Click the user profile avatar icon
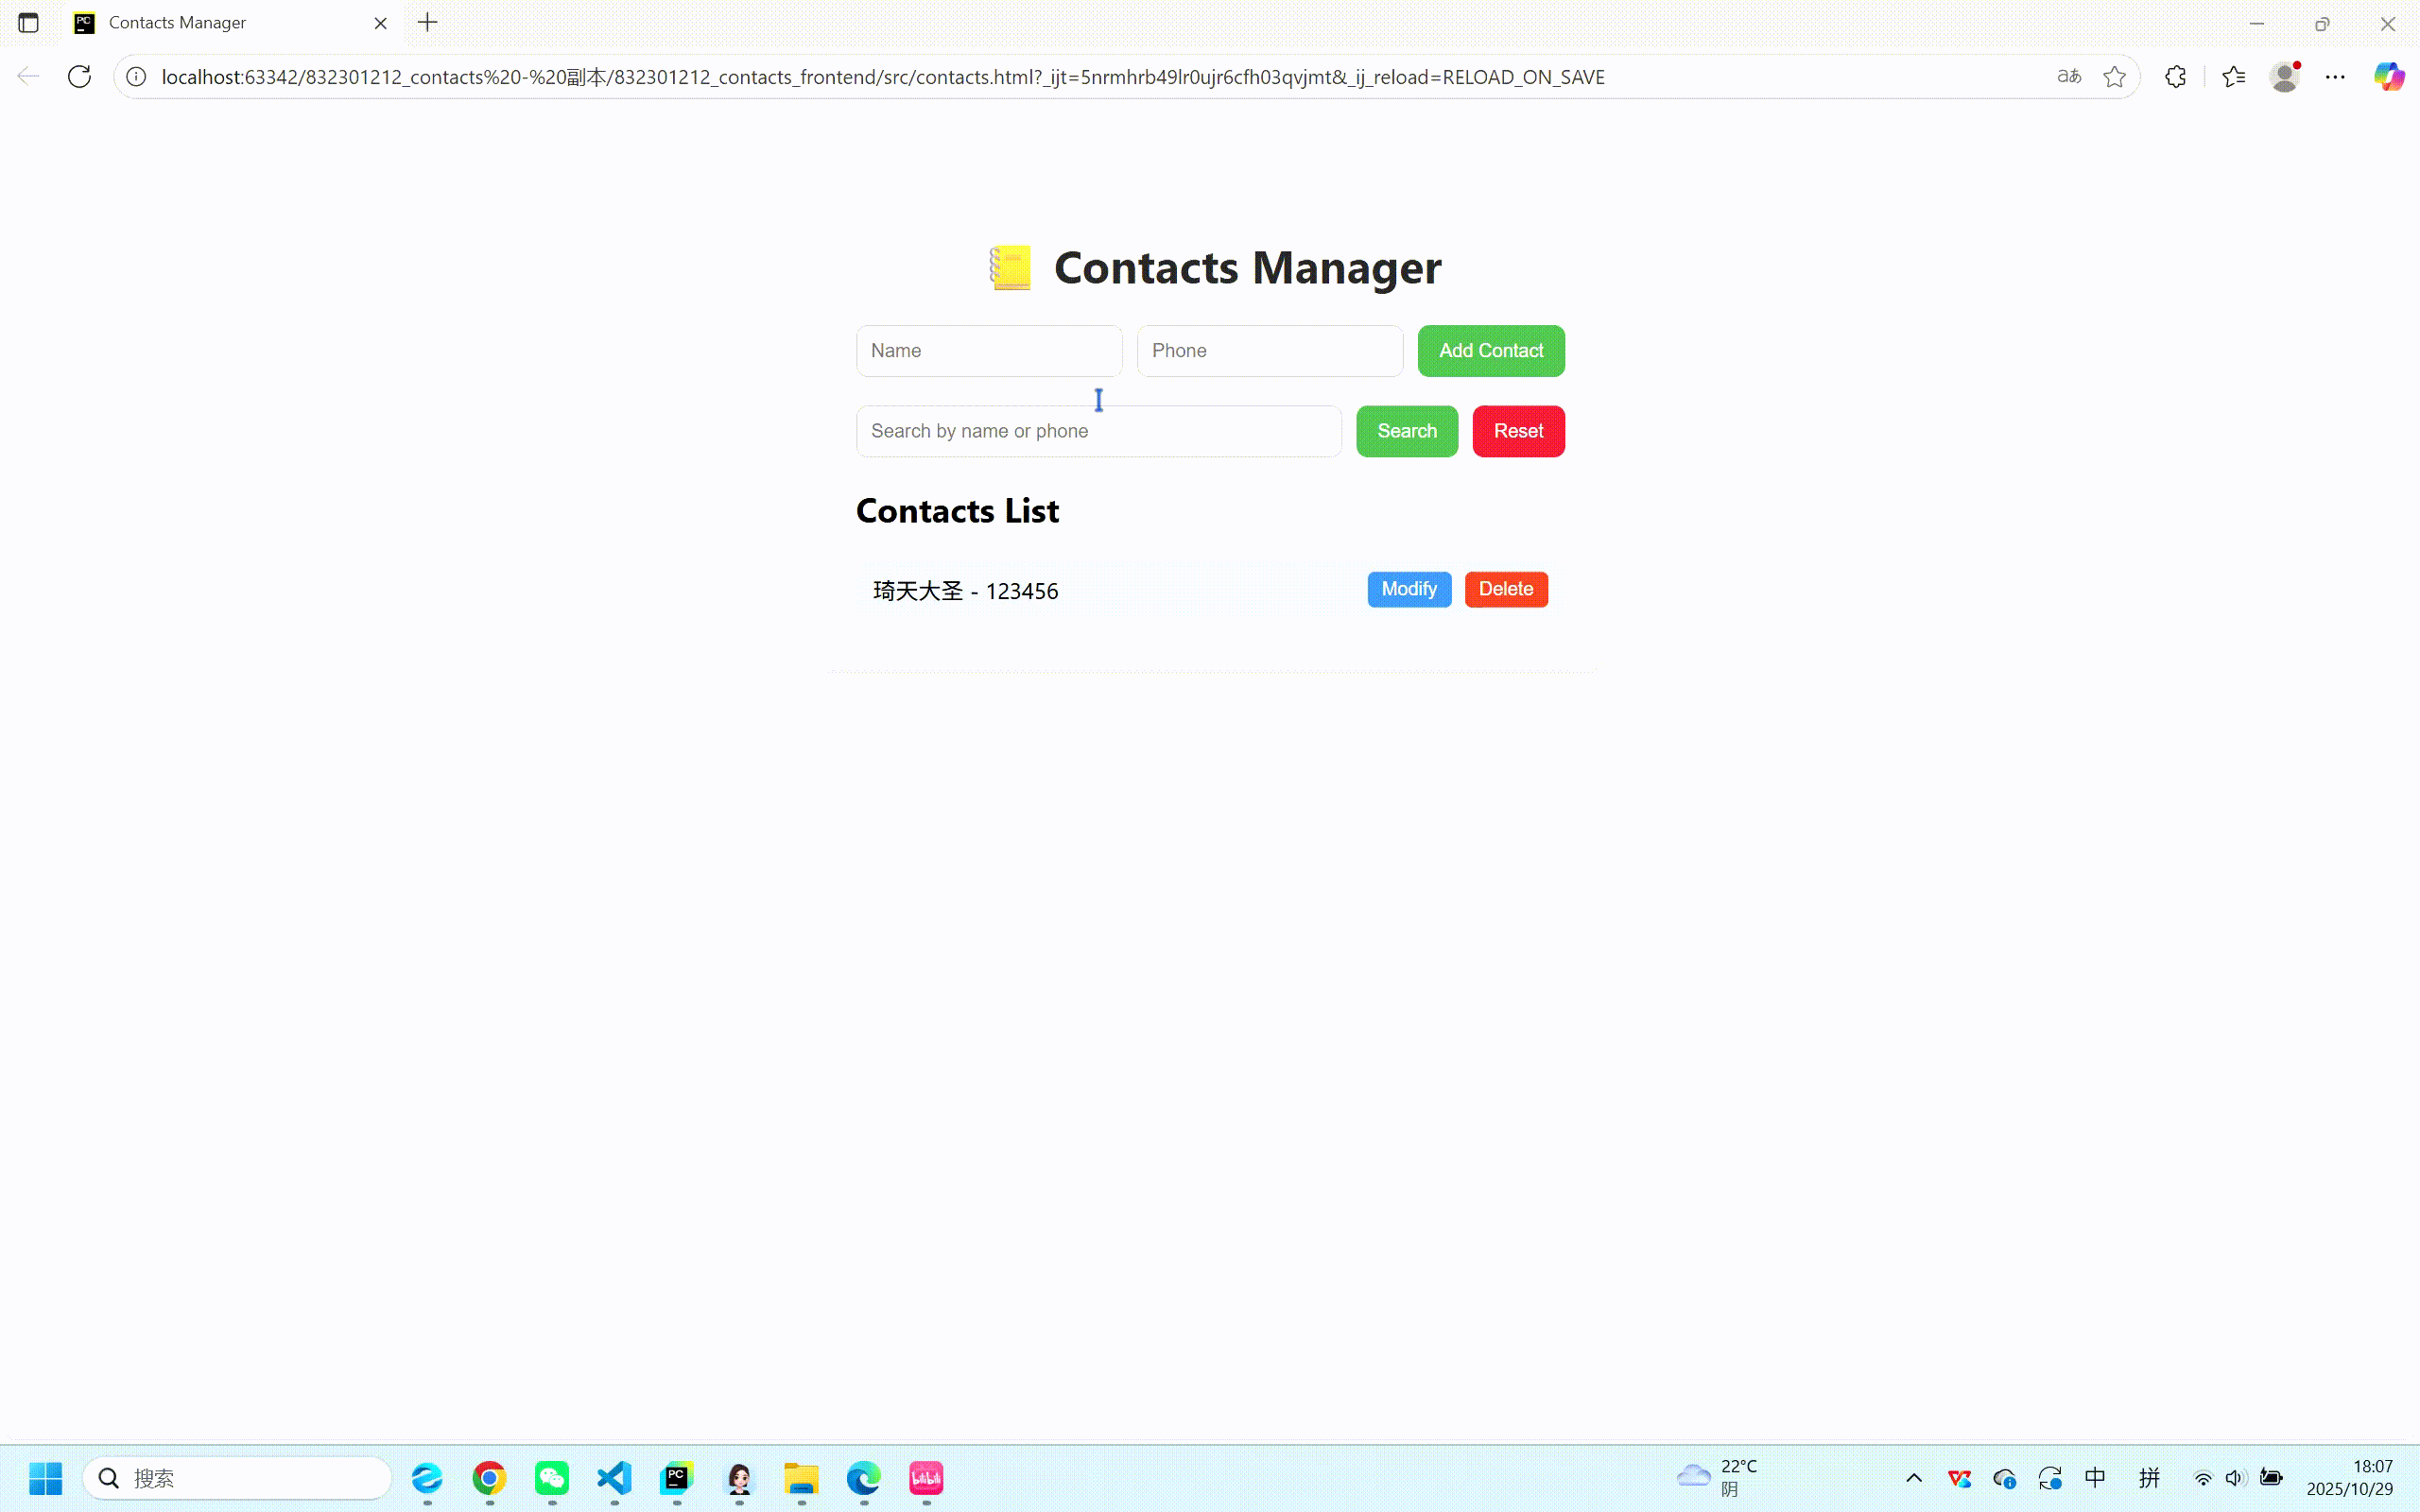Screen dimensions: 2420x1512 (2284, 77)
